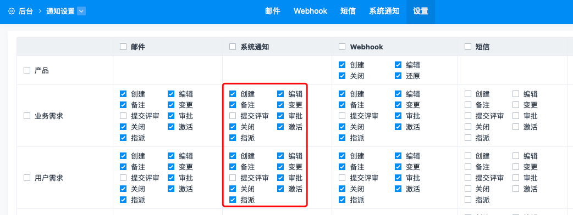573x215 pixels.
Task: Check 创建 in 业务需求 短信 column
Action: point(468,94)
